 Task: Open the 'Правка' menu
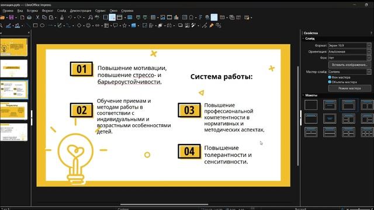click(x=8, y=10)
